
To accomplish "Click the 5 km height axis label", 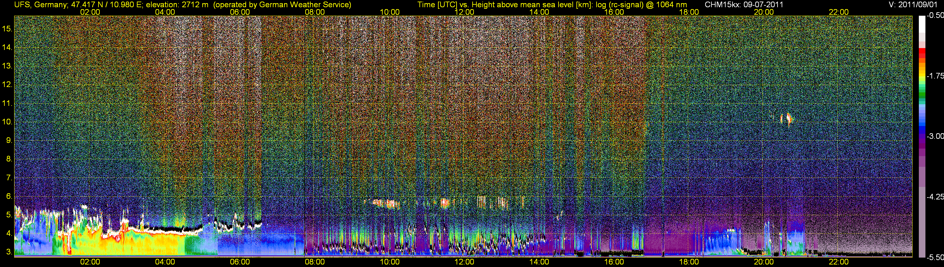I will [9, 215].
